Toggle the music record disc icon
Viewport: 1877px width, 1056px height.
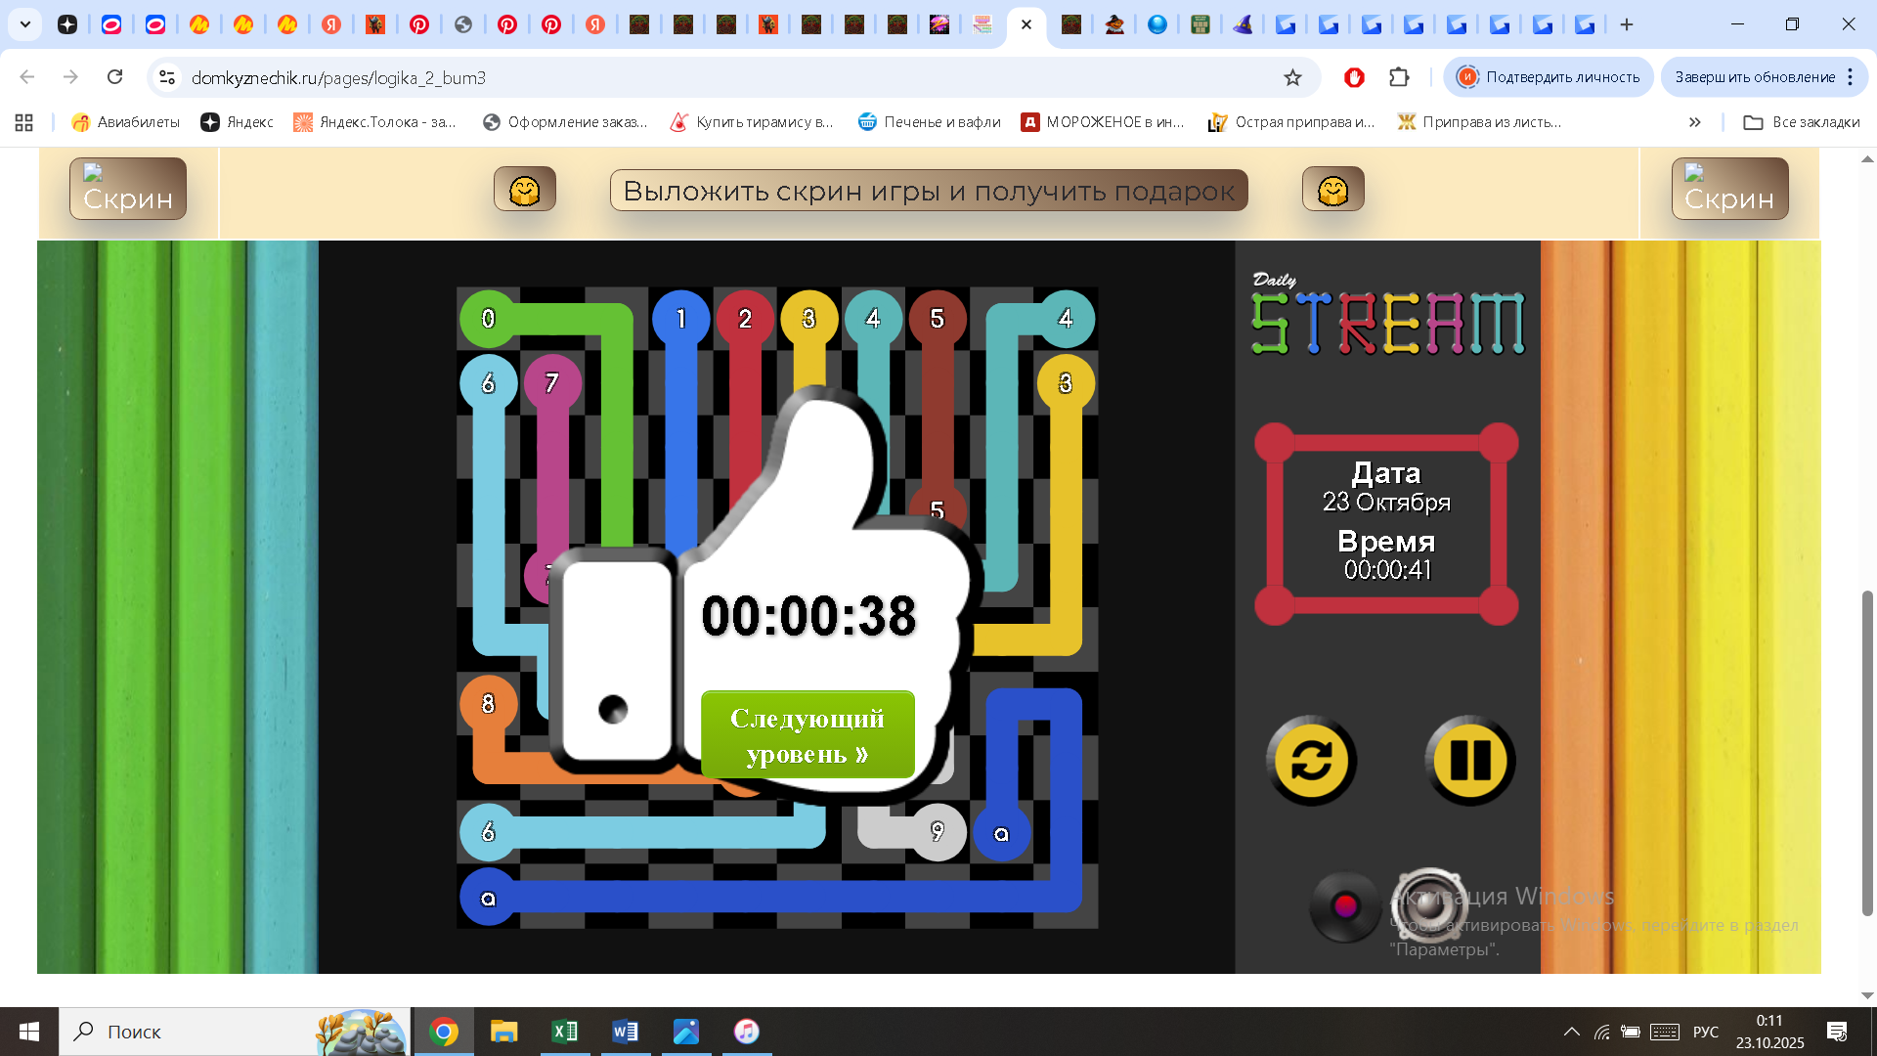point(1344,906)
